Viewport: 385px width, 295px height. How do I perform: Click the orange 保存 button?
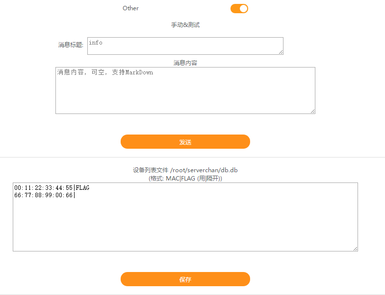185,279
